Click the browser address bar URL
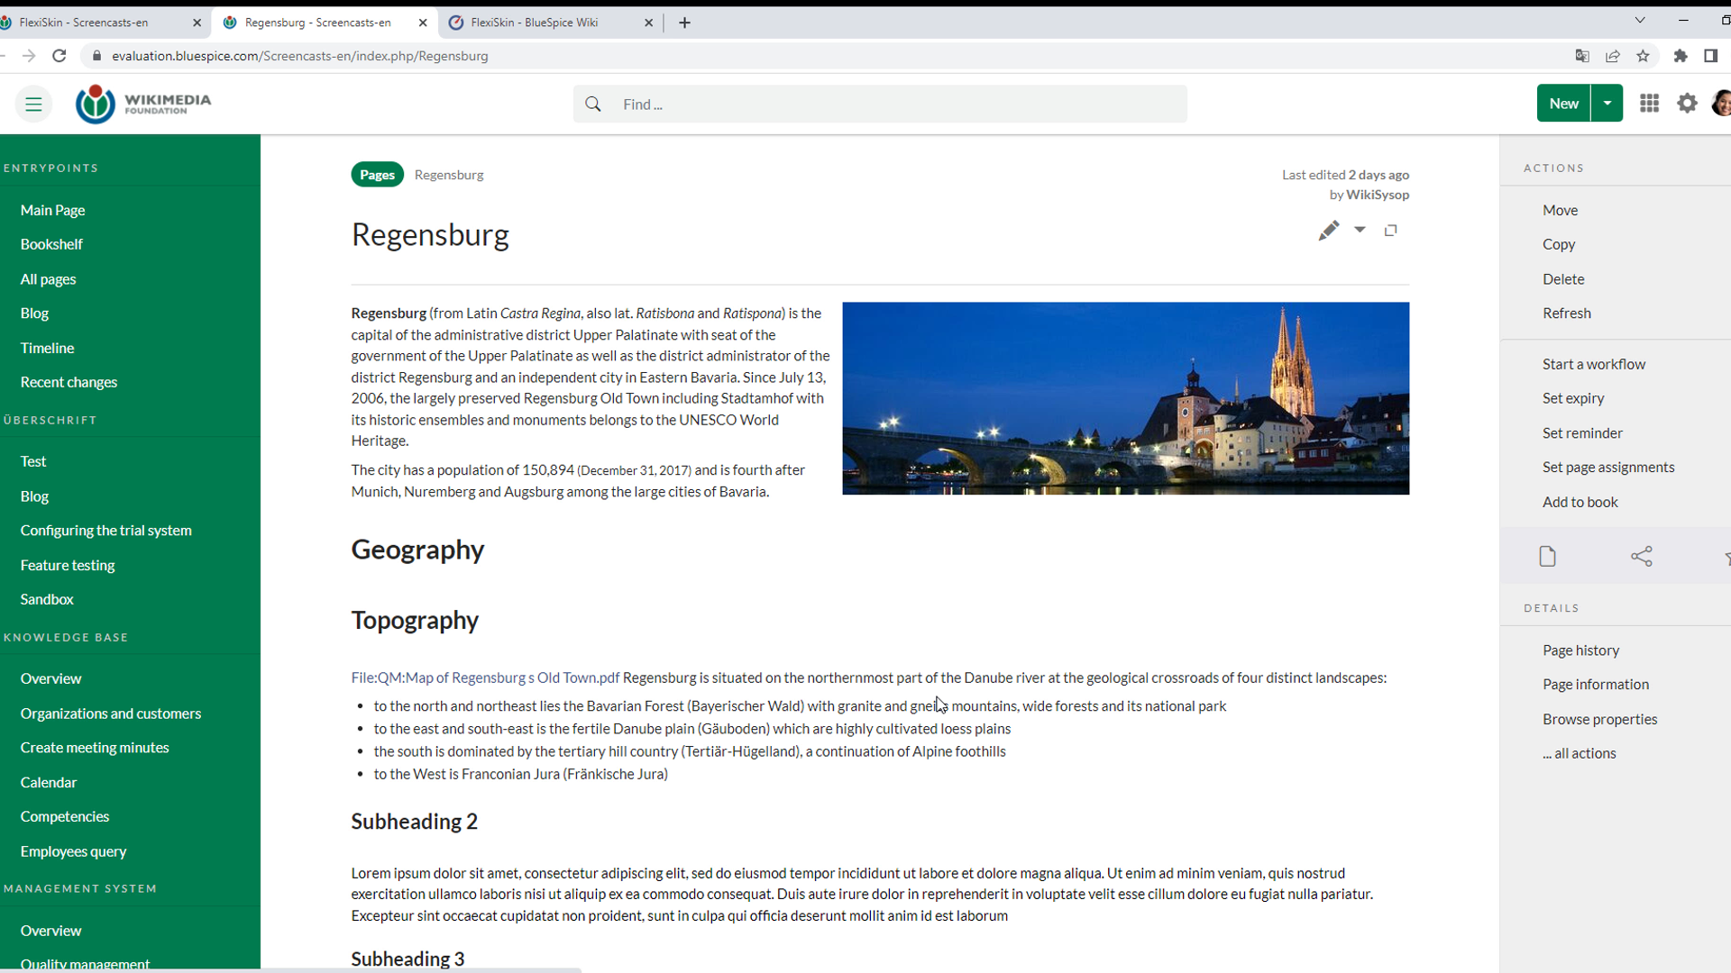Viewport: 1731px width, 973px height. (299, 56)
